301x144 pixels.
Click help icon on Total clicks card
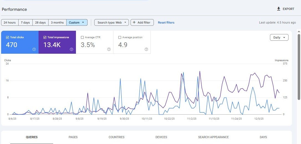click(x=34, y=49)
